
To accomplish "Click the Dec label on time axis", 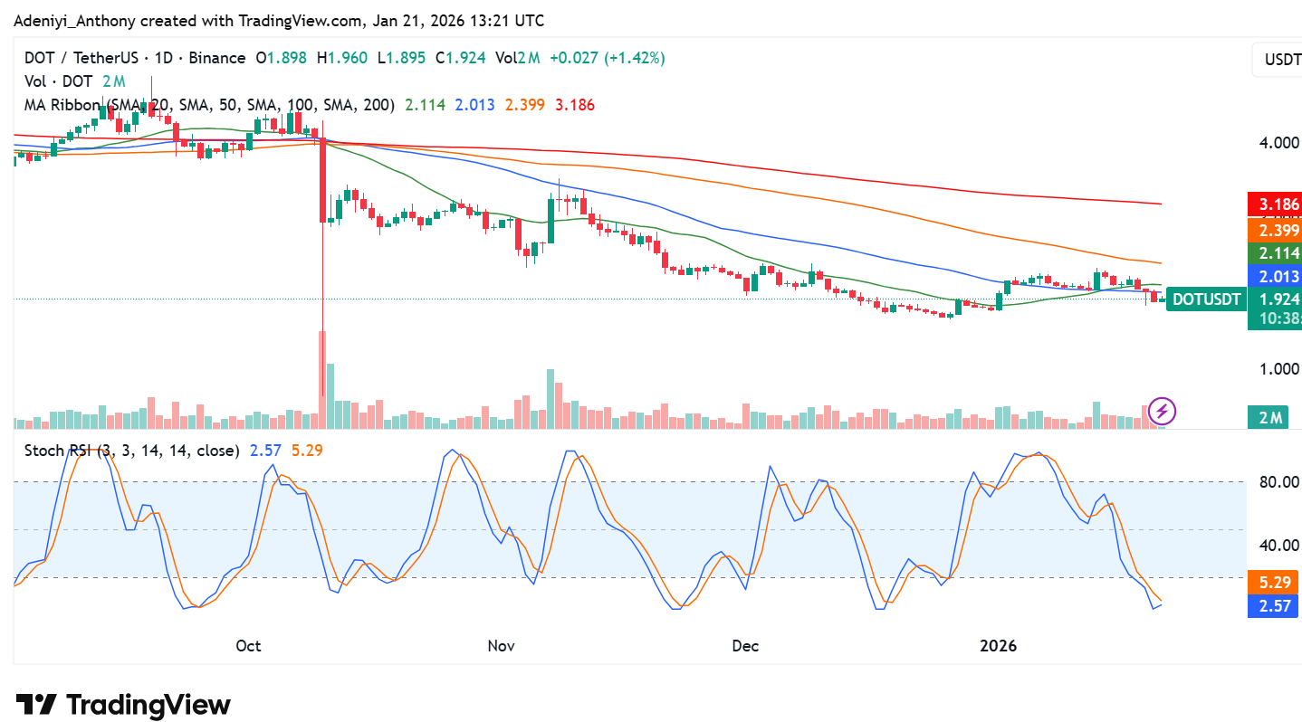I will point(744,646).
